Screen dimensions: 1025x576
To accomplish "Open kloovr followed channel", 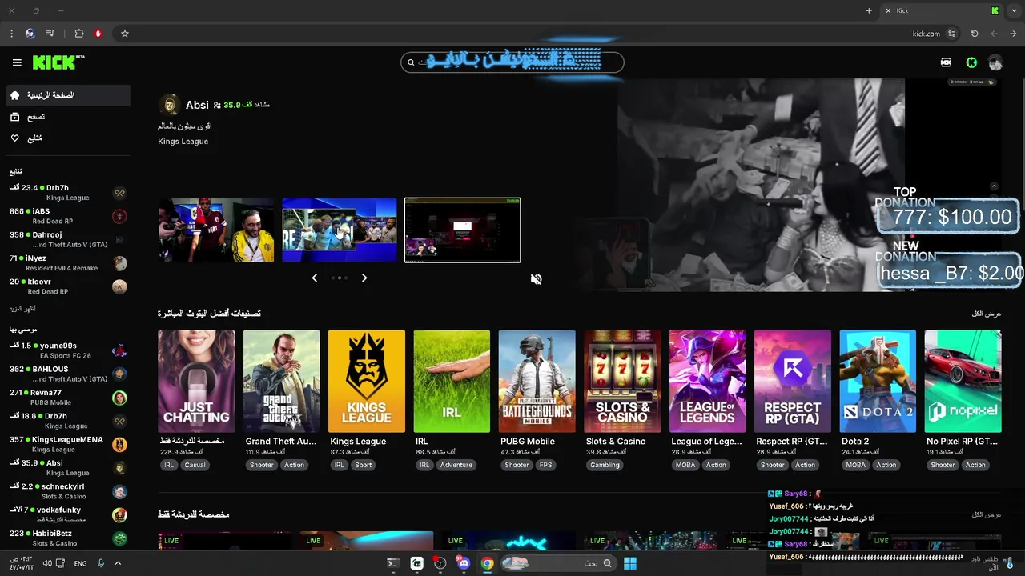I will pyautogui.click(x=67, y=286).
